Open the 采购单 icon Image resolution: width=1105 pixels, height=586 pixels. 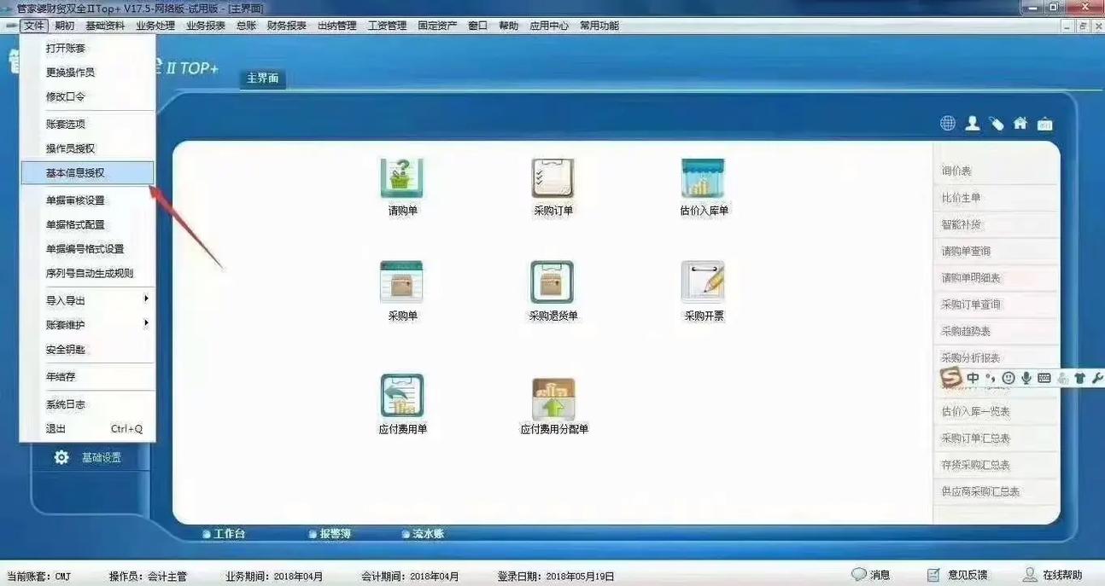[401, 282]
